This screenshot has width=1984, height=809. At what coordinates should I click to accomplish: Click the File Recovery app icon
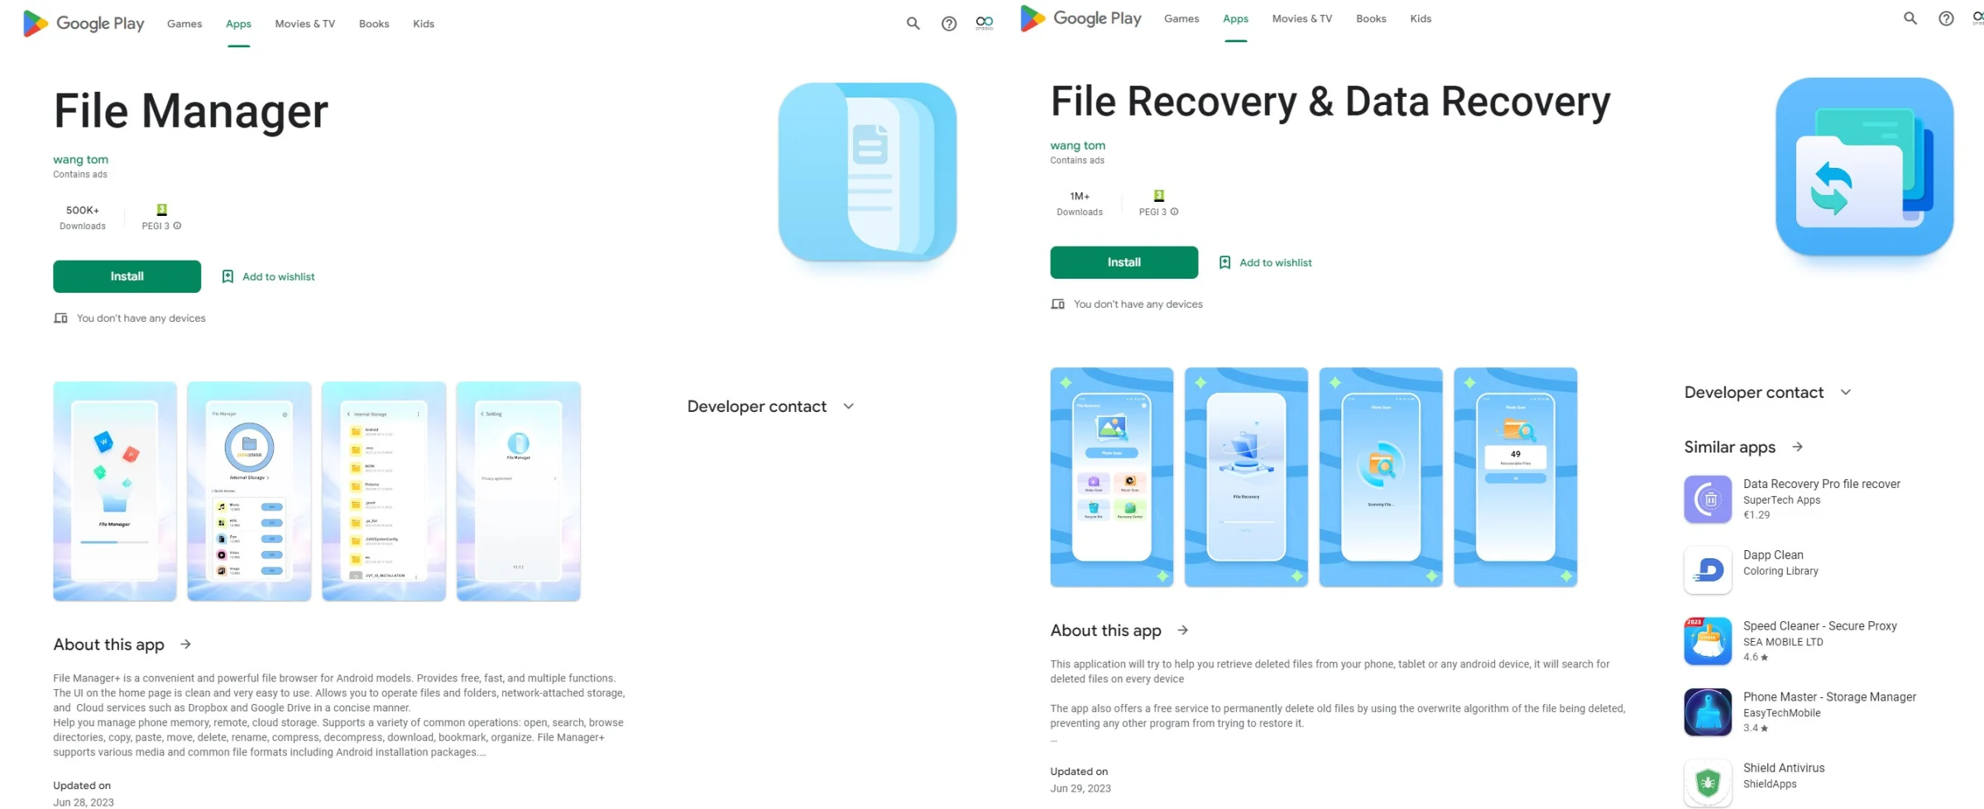click(x=1864, y=166)
